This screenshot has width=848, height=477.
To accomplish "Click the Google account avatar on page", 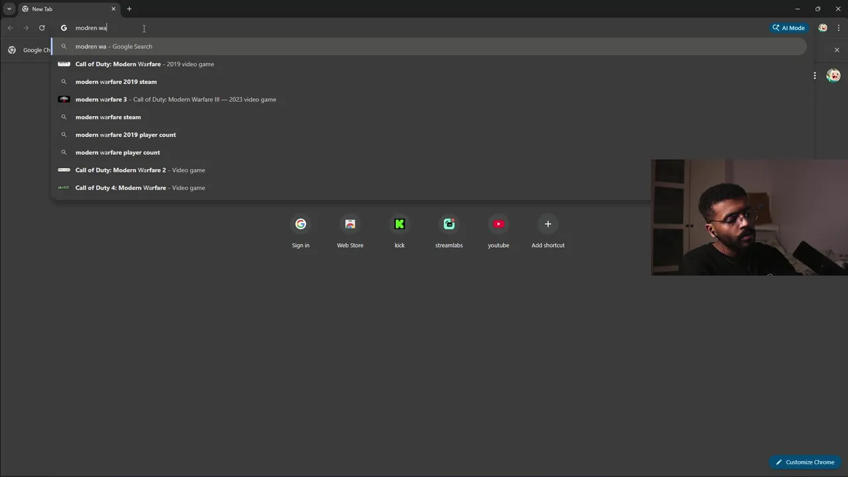I will [833, 76].
